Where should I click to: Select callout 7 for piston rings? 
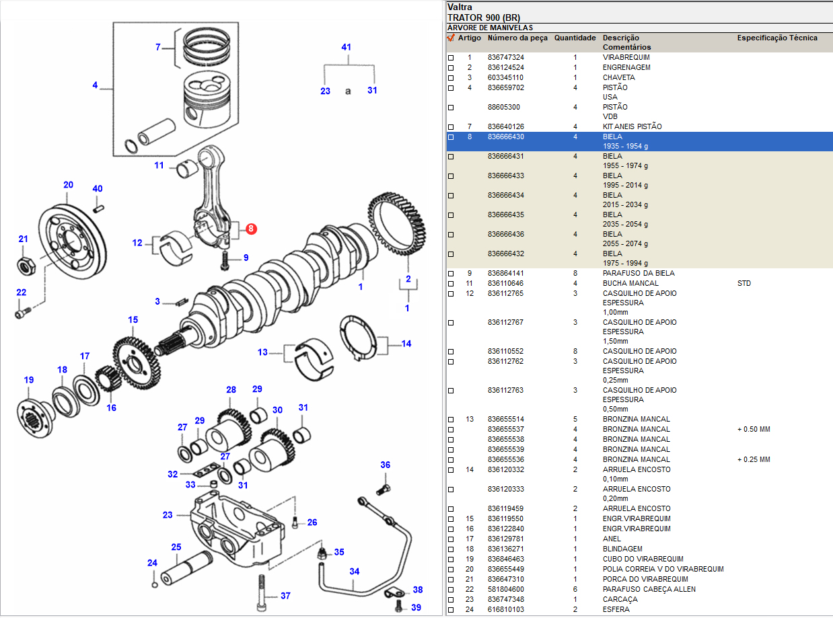coord(158,47)
